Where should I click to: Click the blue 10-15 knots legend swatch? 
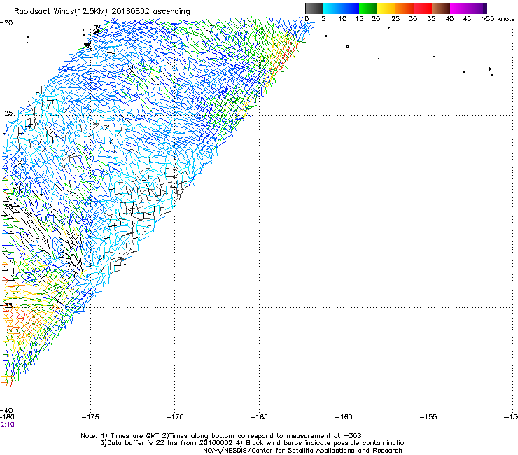(350, 8)
